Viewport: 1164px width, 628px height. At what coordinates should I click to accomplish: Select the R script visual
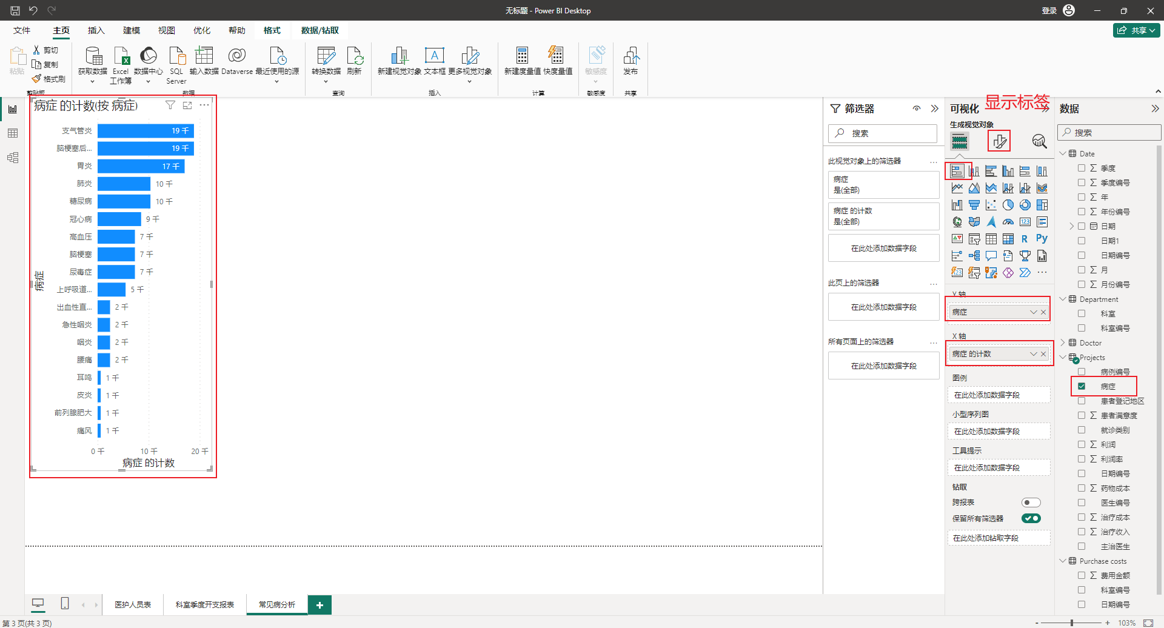[1025, 239]
